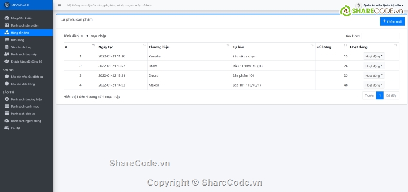The height and width of the screenshot is (192, 408).
Task: Open Danh sách người dùng page
Action: click(x=26, y=121)
